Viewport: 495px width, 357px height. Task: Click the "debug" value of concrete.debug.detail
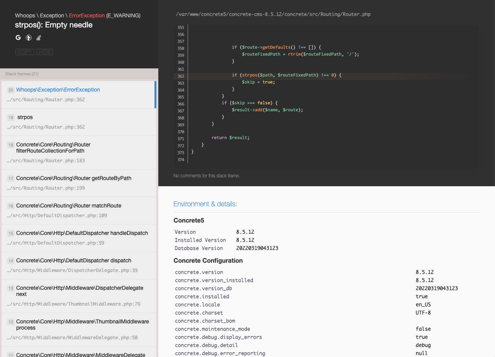point(423,345)
